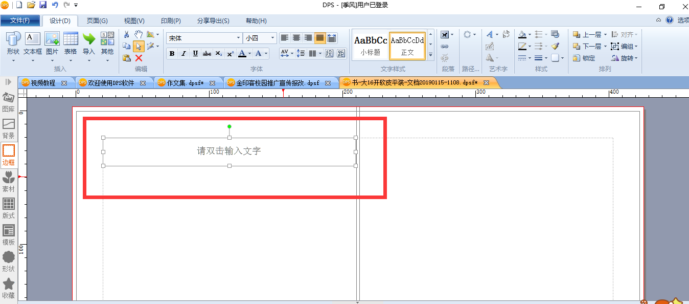Image resolution: width=689 pixels, height=304 pixels.
Task: Insert a 文本框 text box
Action: pos(33,44)
